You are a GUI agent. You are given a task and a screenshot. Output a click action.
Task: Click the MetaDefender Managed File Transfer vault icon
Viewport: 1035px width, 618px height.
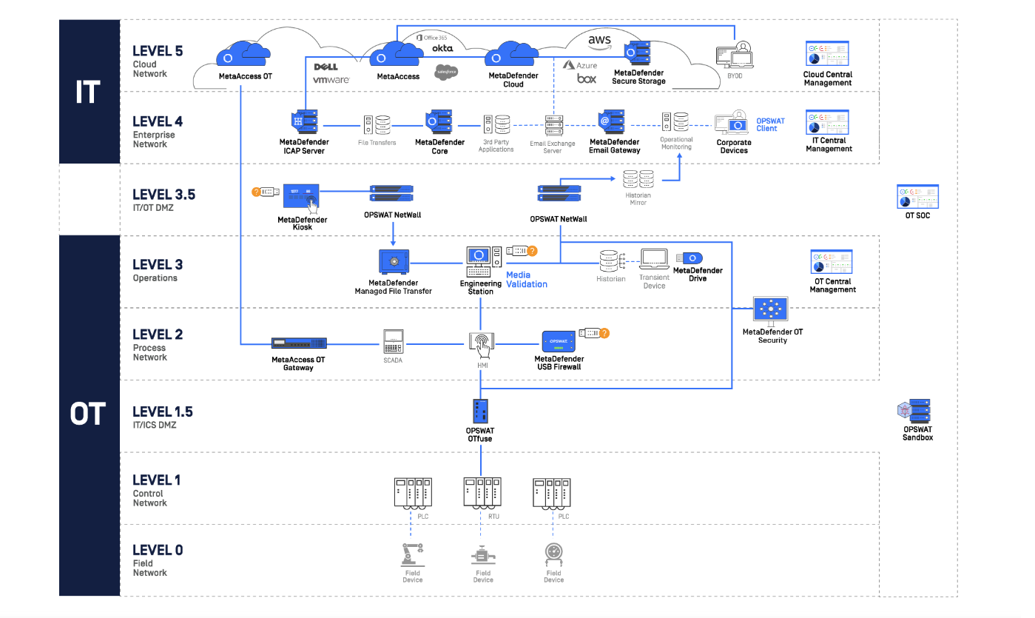coord(393,261)
